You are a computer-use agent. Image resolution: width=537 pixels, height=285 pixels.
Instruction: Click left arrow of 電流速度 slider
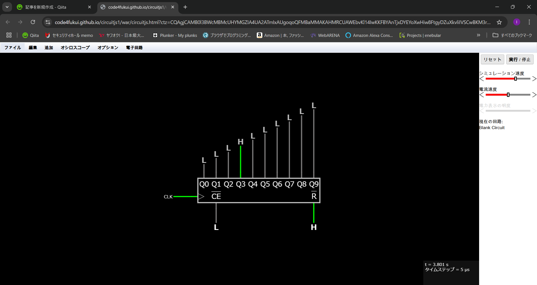482,95
